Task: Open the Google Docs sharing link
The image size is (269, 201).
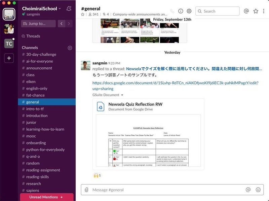Action: pos(175,86)
